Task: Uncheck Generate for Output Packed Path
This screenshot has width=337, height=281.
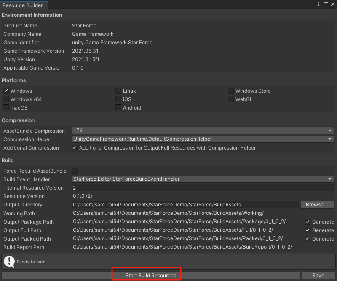Action: (308, 238)
